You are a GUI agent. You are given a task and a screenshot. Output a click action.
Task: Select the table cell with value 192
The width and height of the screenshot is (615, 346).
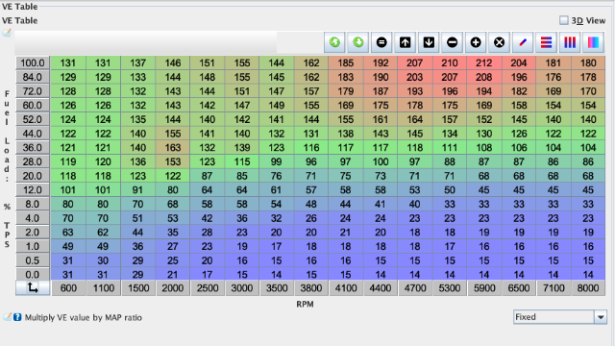[x=381, y=63]
